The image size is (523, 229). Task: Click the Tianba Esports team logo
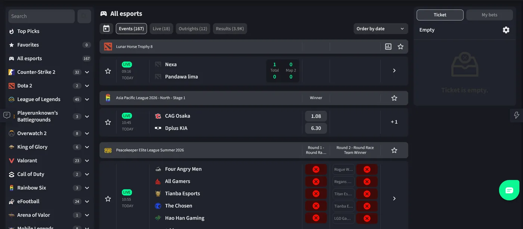(158, 194)
